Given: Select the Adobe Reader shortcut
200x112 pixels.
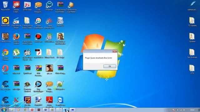Looking at the screenshot, I should pos(49,102).
